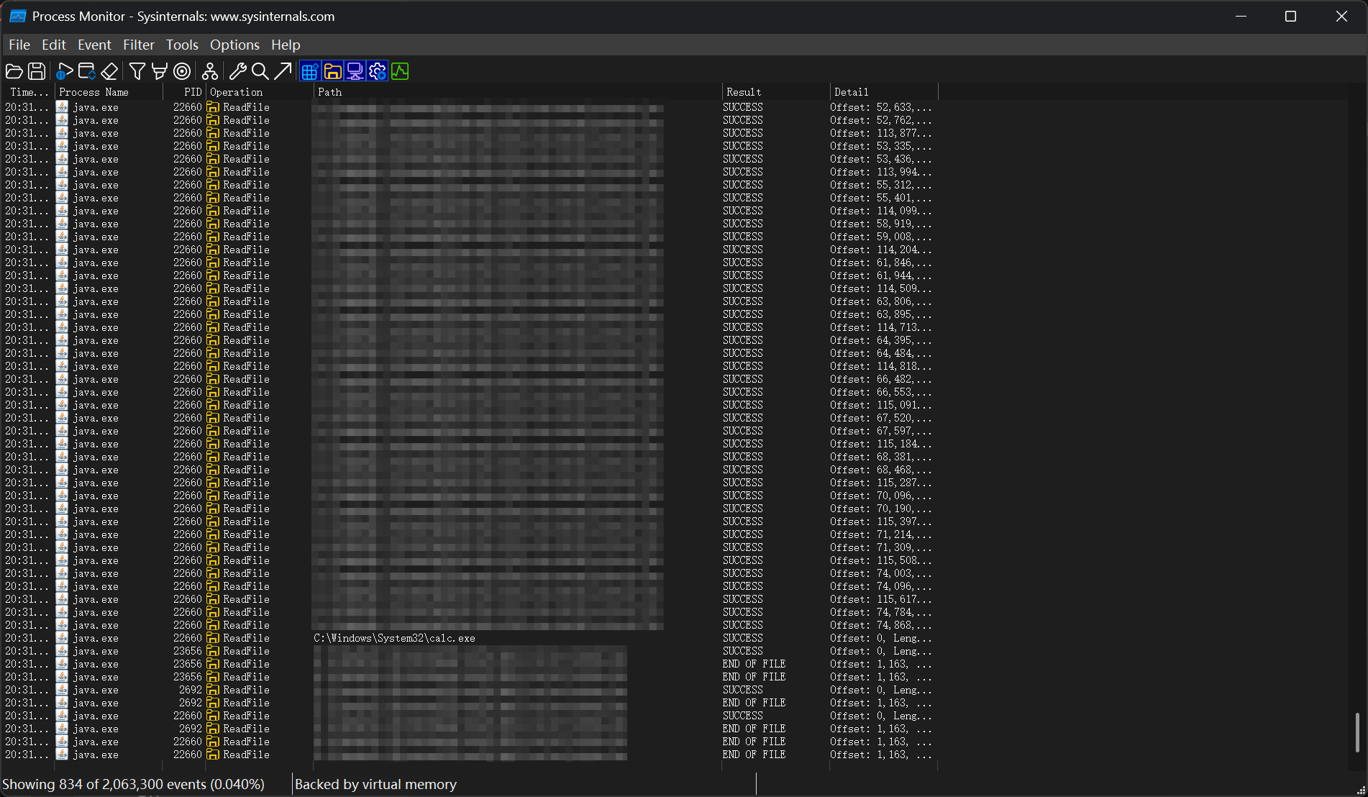Click the Highlight marker icon
The image size is (1368, 797).
(160, 71)
